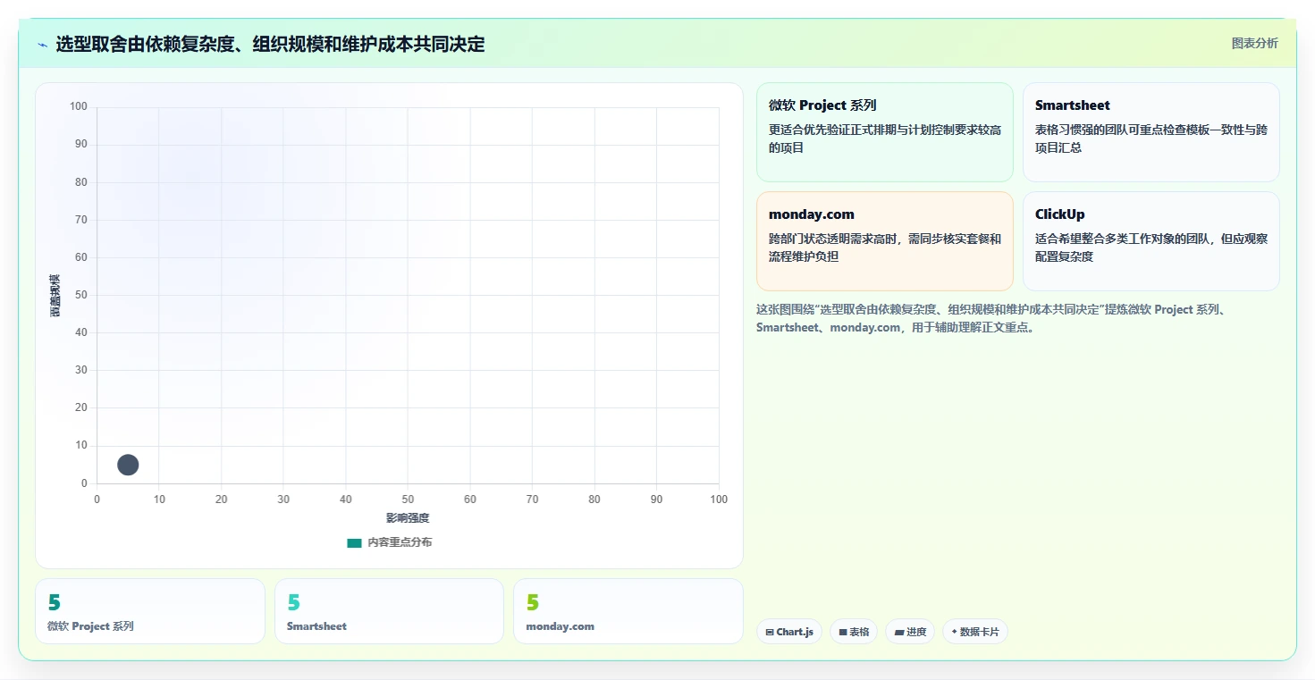Click x-axis tick label 100
This screenshot has width=1315, height=680.
coord(719,500)
